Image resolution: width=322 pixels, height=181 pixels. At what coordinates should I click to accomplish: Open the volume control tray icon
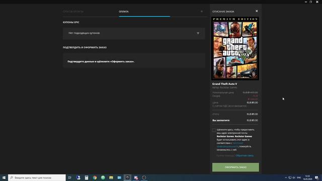[x=294, y=177]
